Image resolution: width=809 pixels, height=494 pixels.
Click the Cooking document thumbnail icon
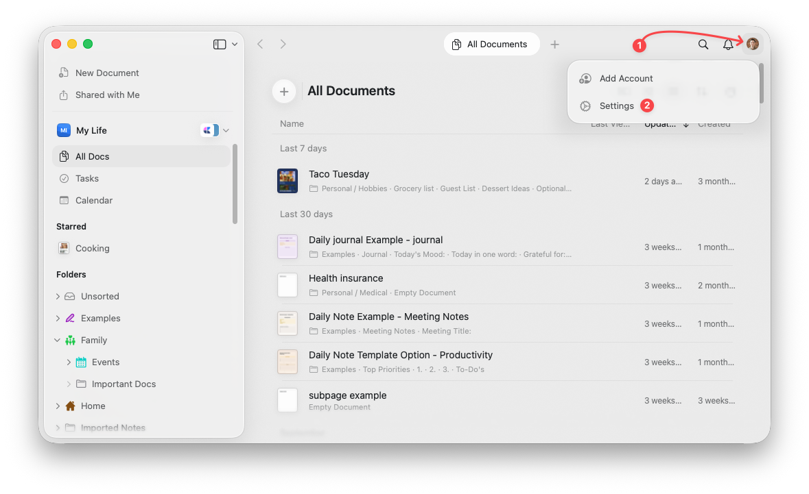63,248
